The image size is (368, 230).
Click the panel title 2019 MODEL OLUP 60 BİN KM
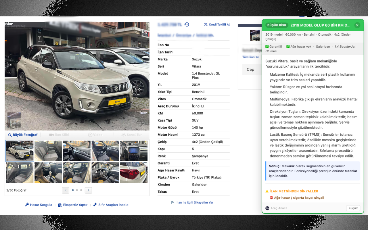(x=321, y=25)
